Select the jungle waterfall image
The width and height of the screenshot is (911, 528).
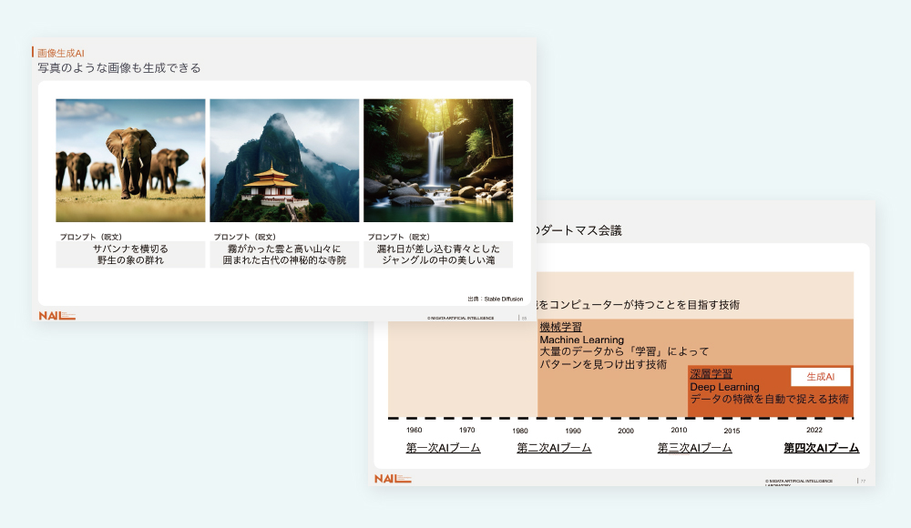click(x=438, y=160)
